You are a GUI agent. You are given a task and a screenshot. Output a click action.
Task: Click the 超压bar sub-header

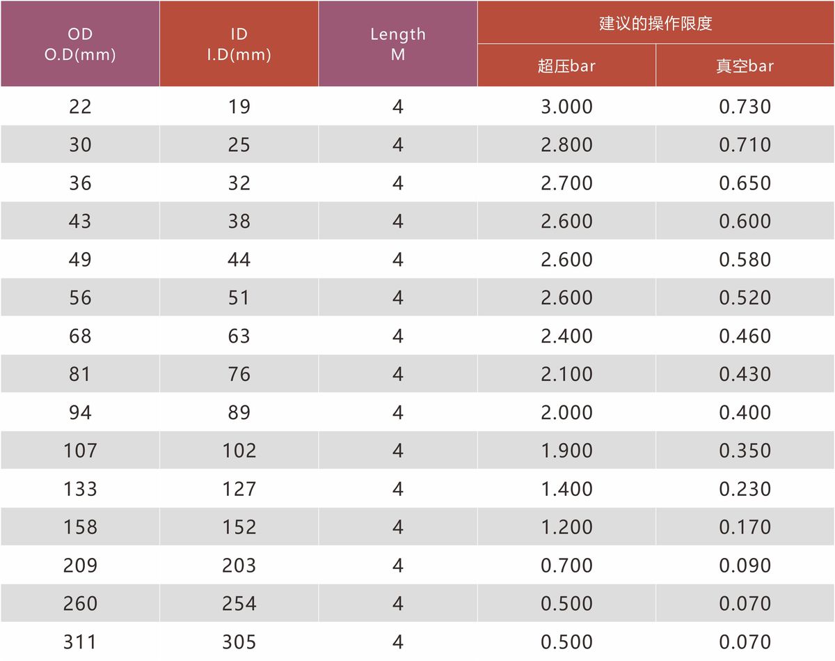[566, 65]
